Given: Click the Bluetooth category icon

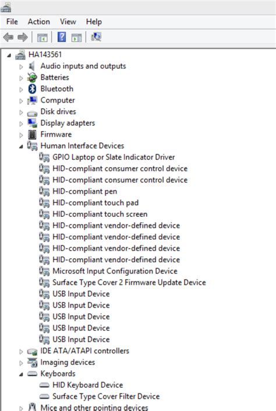Looking at the screenshot, I should pos(32,89).
